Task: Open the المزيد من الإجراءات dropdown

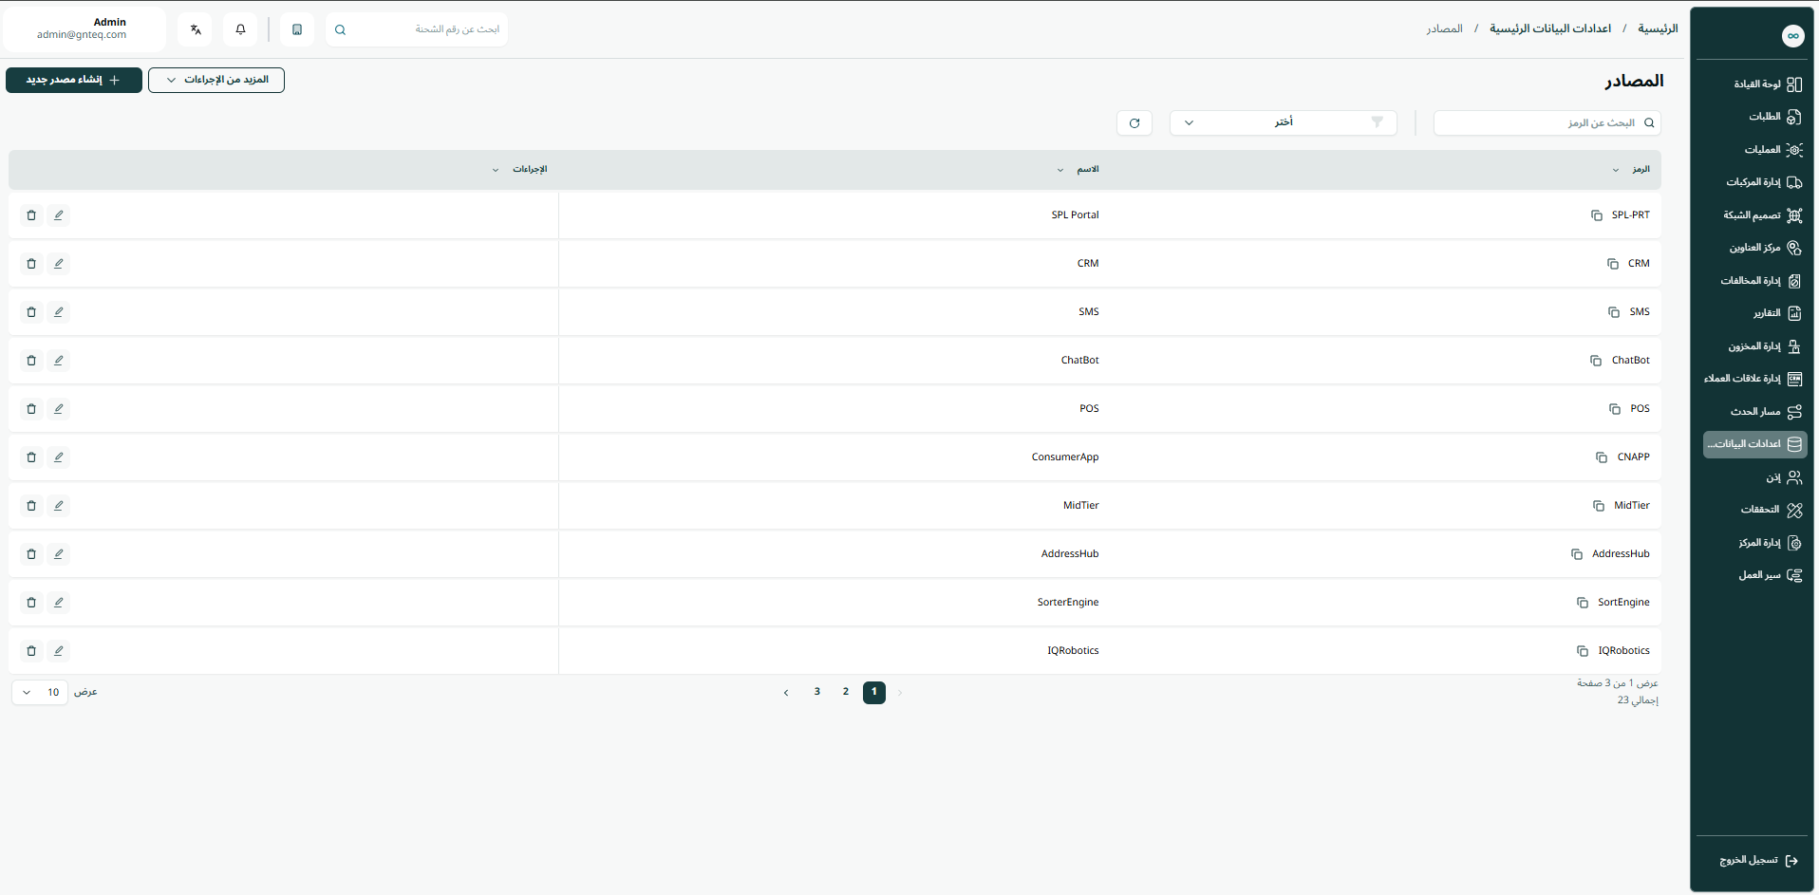Action: [x=216, y=80]
